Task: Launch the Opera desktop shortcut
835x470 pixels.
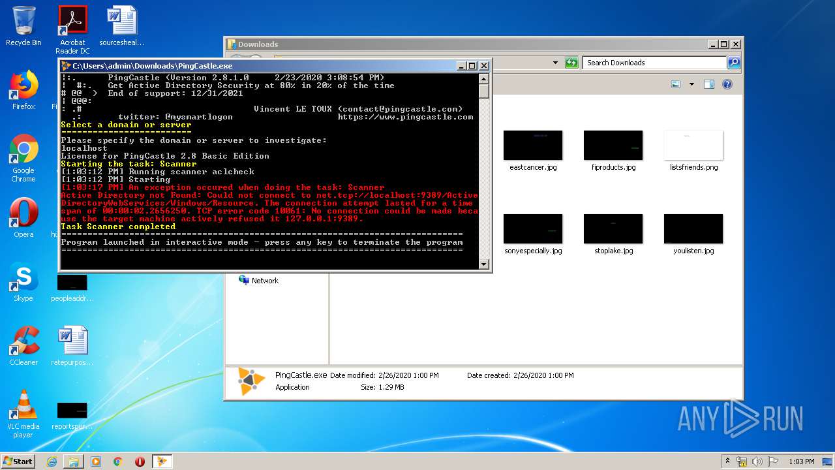Action: pos(23,218)
